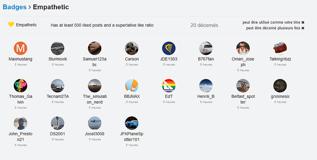Viewport: 317px width, 160px height.
Task: Open Sturmovik's airplane avatar
Action: 58,48
